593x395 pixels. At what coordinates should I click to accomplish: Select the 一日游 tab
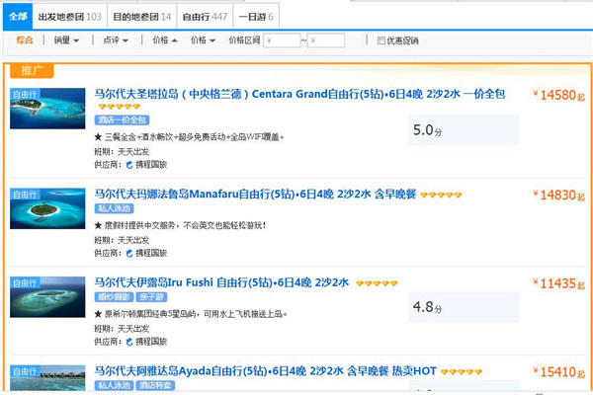[x=257, y=17]
